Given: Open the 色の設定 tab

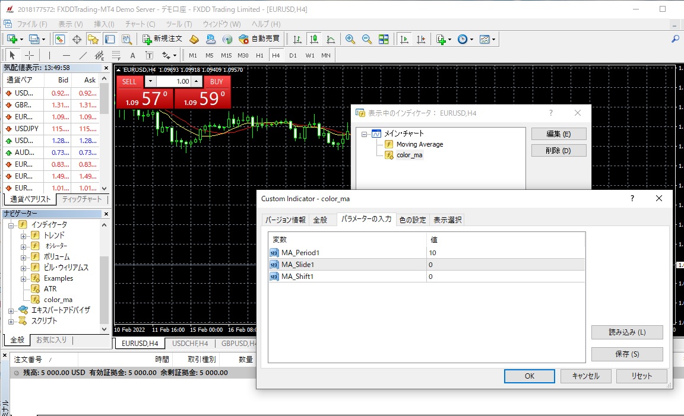Looking at the screenshot, I should (x=412, y=220).
